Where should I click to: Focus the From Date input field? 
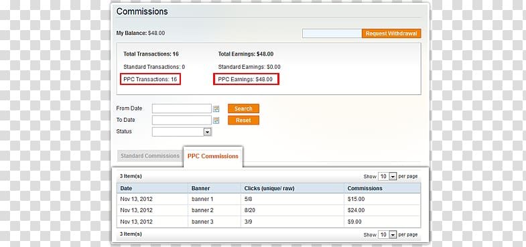(182, 108)
